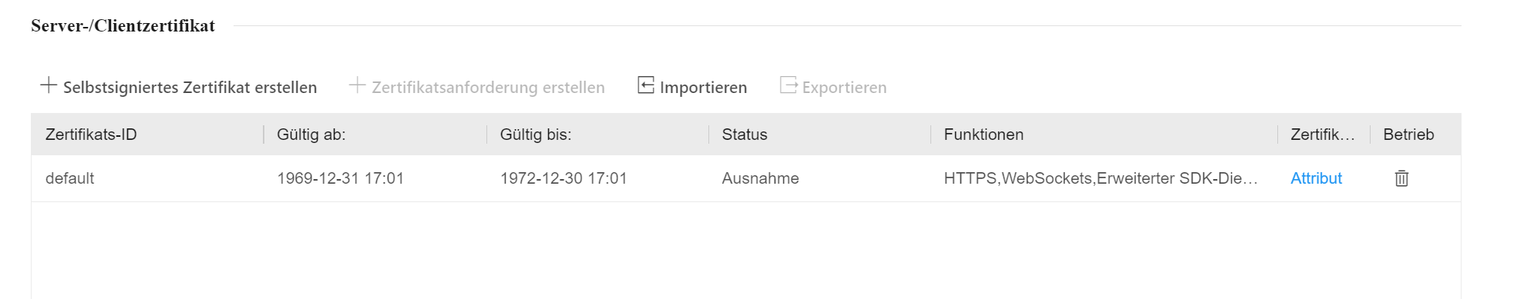
Task: Click the Status column header
Action: pos(745,135)
